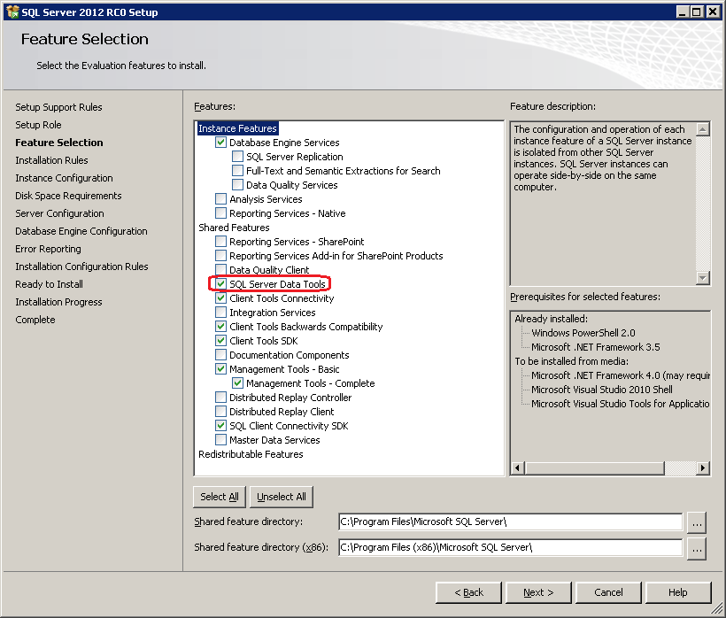Screen dimensions: 726x618
Task: Select the Redistributable Features tree node
Action: click(251, 454)
